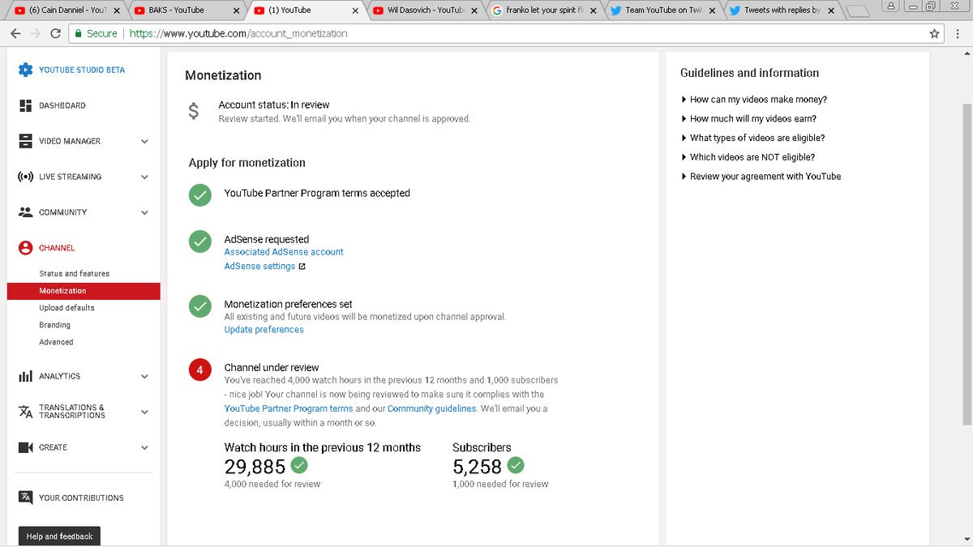This screenshot has width=973, height=547.
Task: Click the Update preferences link
Action: [264, 330]
